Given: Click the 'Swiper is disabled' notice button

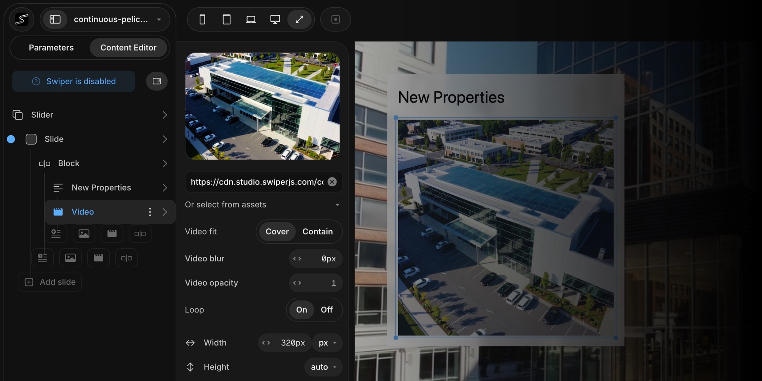Looking at the screenshot, I should (74, 81).
